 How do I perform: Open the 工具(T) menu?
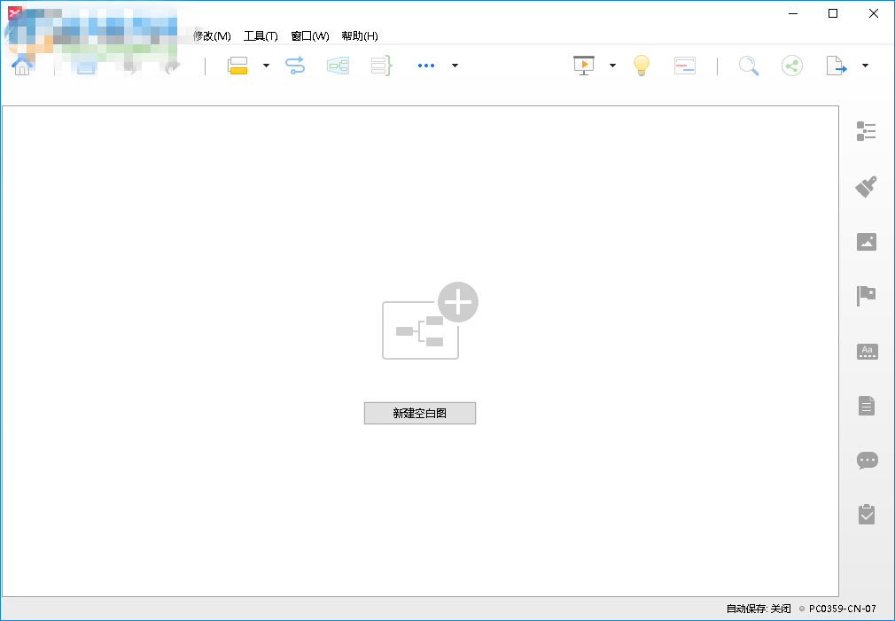point(261,35)
